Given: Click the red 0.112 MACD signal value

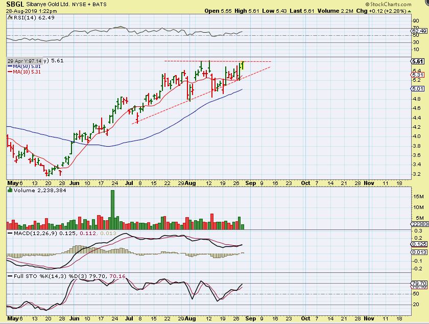Looking at the screenshot, I should (87, 234).
